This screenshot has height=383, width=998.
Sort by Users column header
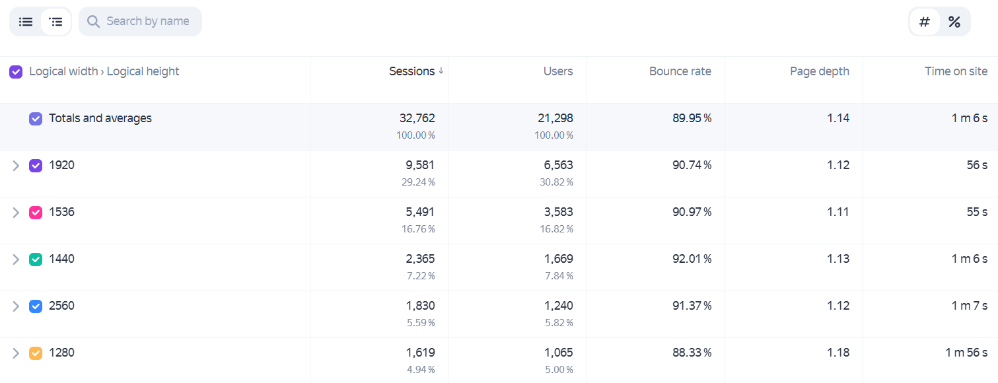(558, 71)
